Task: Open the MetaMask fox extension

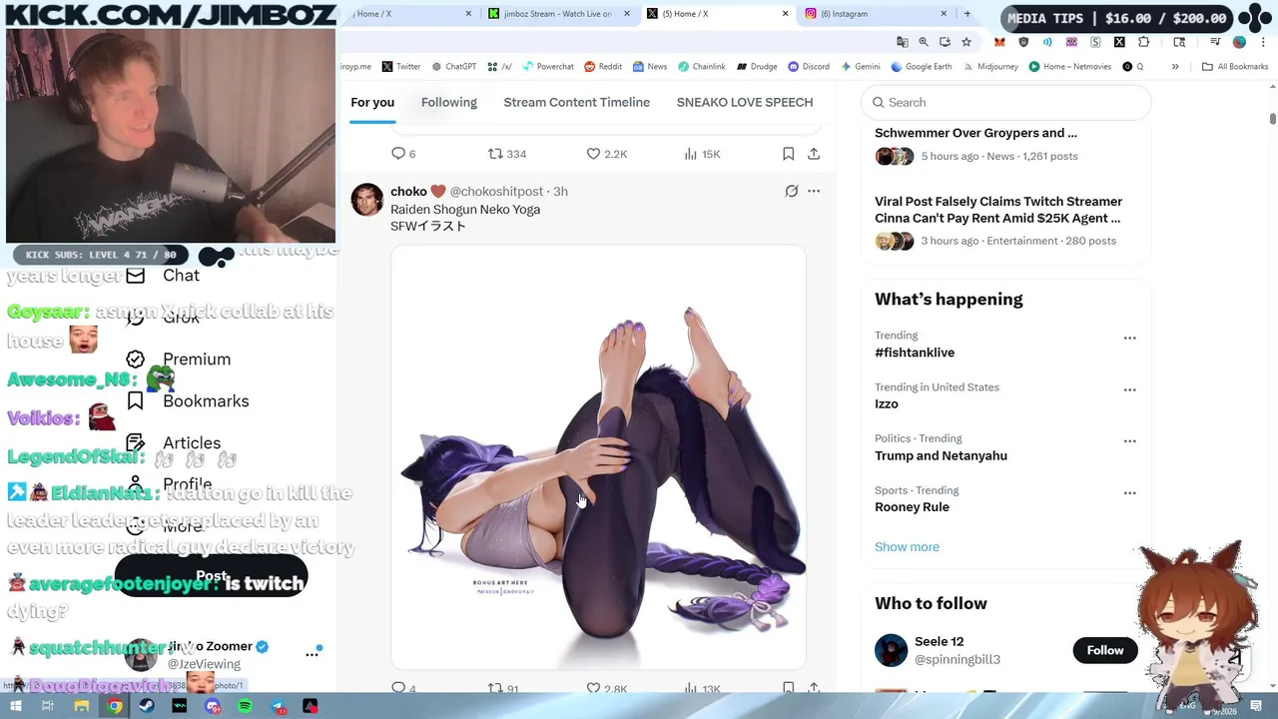Action: point(999,42)
